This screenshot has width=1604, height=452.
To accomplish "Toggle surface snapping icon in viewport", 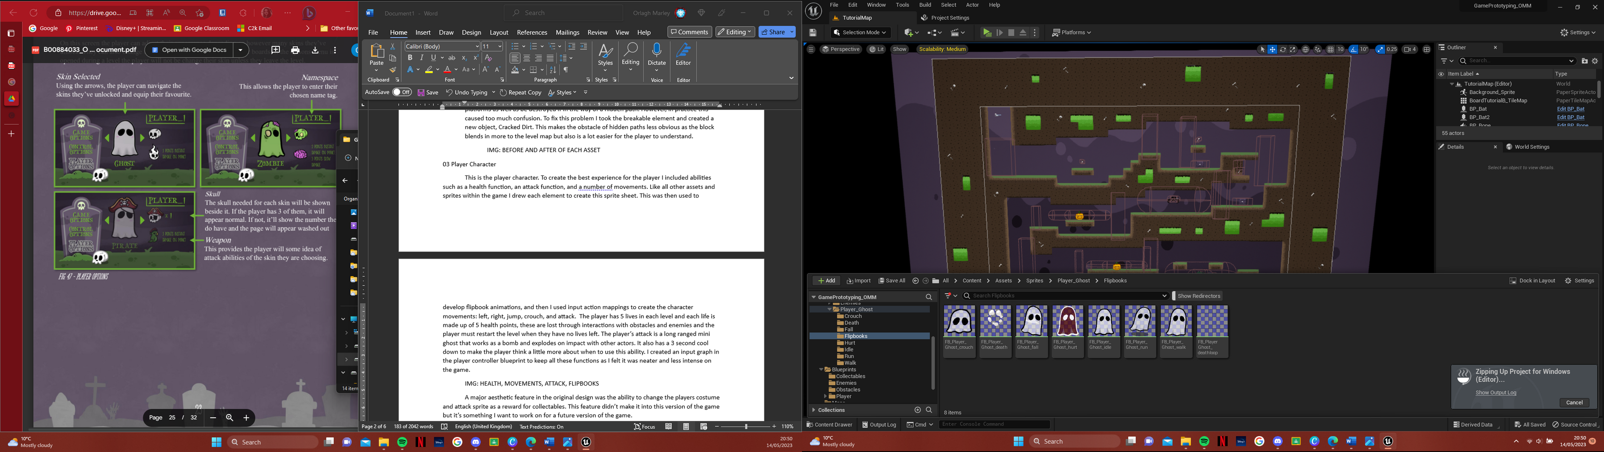I will (x=1318, y=49).
